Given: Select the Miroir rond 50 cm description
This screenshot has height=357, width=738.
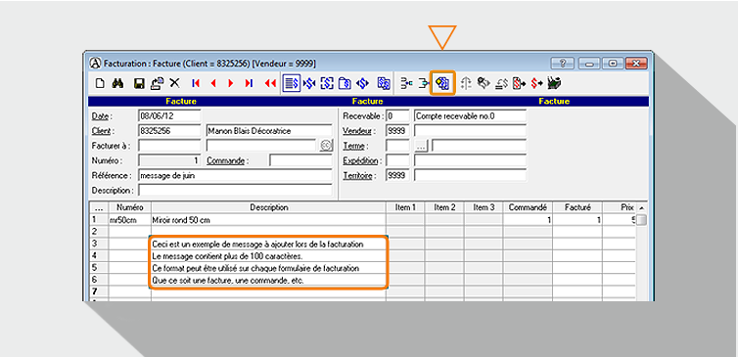Looking at the screenshot, I should (269, 220).
